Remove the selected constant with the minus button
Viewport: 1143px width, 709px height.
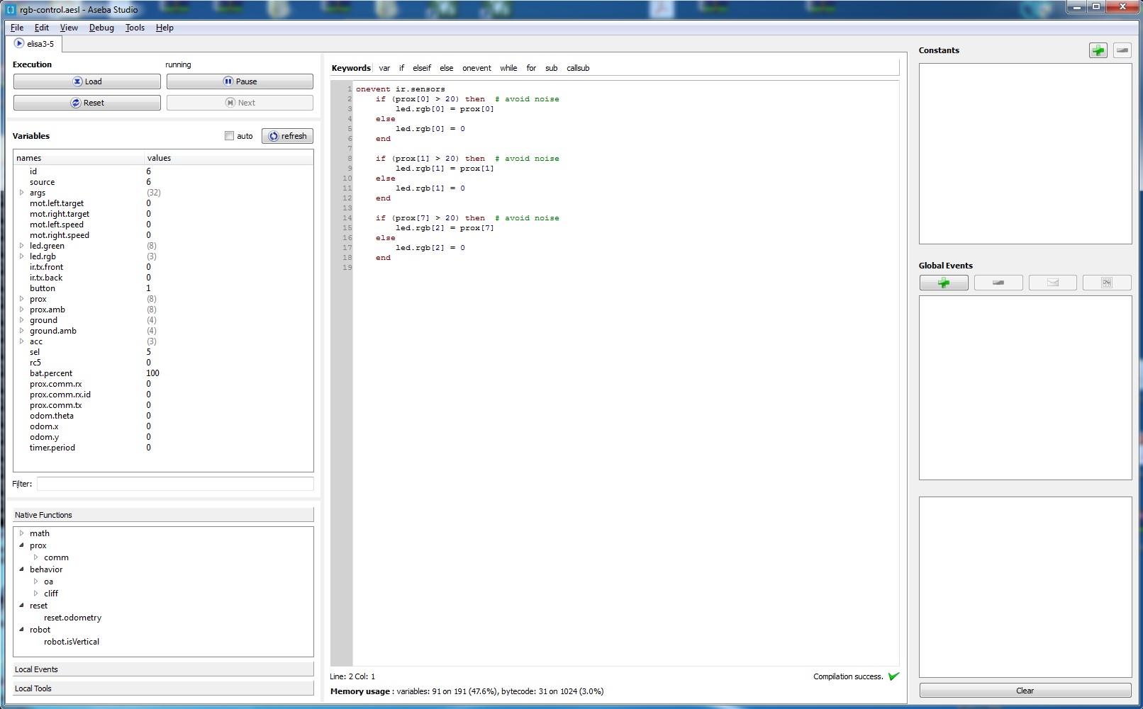tap(1122, 50)
